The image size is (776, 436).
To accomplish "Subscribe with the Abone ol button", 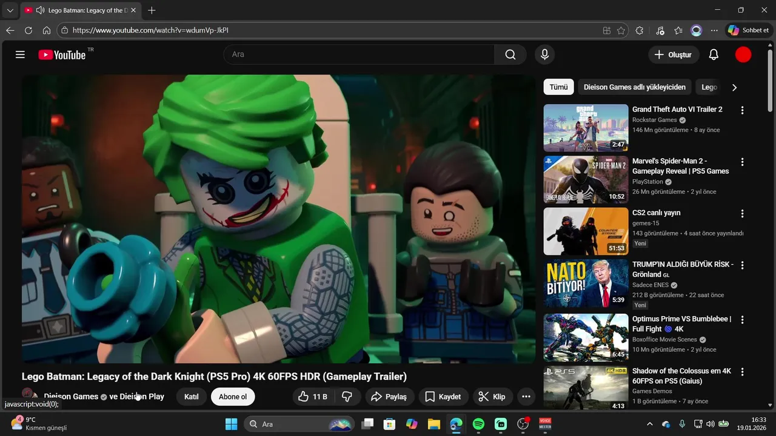I will [233, 397].
